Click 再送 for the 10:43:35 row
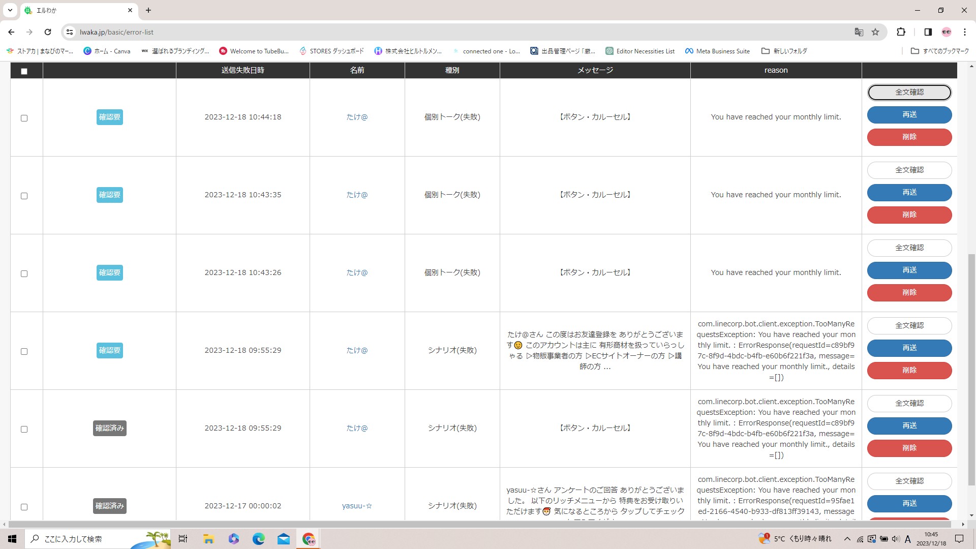This screenshot has width=976, height=549. [x=909, y=193]
